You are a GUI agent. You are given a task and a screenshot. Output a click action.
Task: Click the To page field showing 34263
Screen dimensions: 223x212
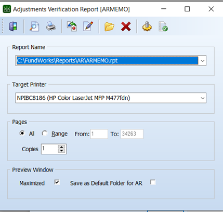click(132, 134)
